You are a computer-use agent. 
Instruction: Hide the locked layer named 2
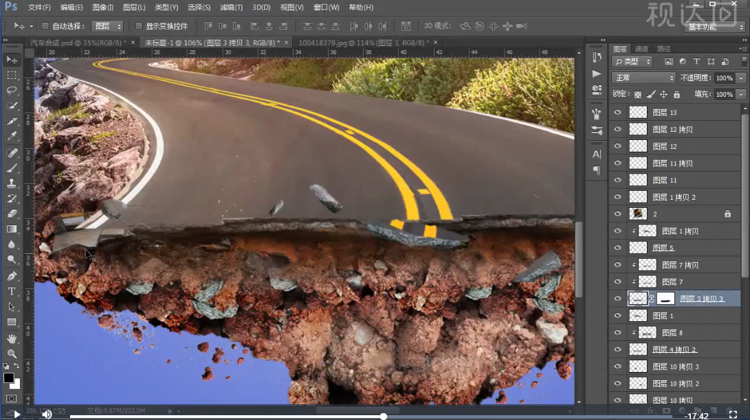pyautogui.click(x=618, y=214)
